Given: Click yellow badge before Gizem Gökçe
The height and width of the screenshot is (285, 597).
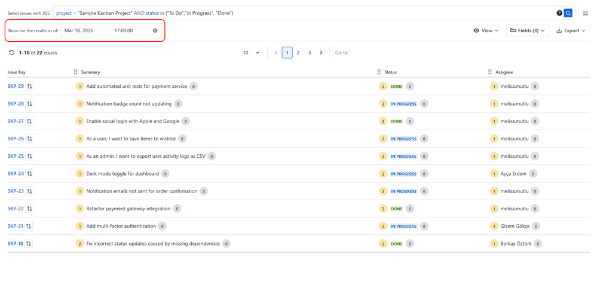Looking at the screenshot, I should click(494, 226).
